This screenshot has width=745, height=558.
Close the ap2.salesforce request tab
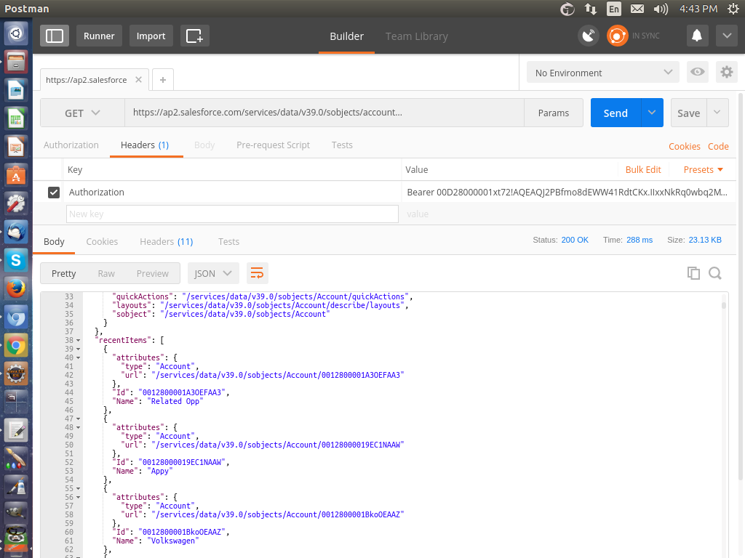[x=138, y=80]
